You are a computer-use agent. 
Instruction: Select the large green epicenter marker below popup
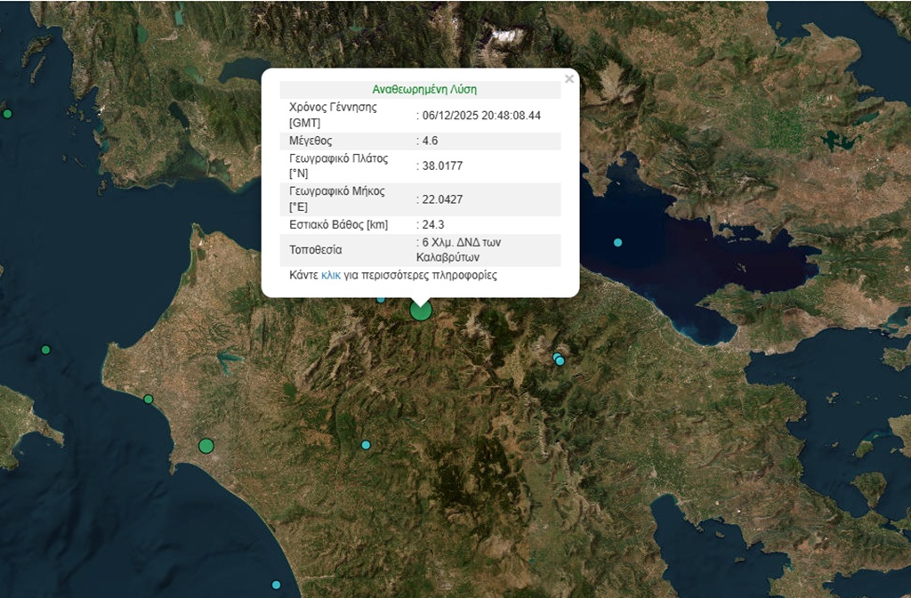(x=421, y=310)
